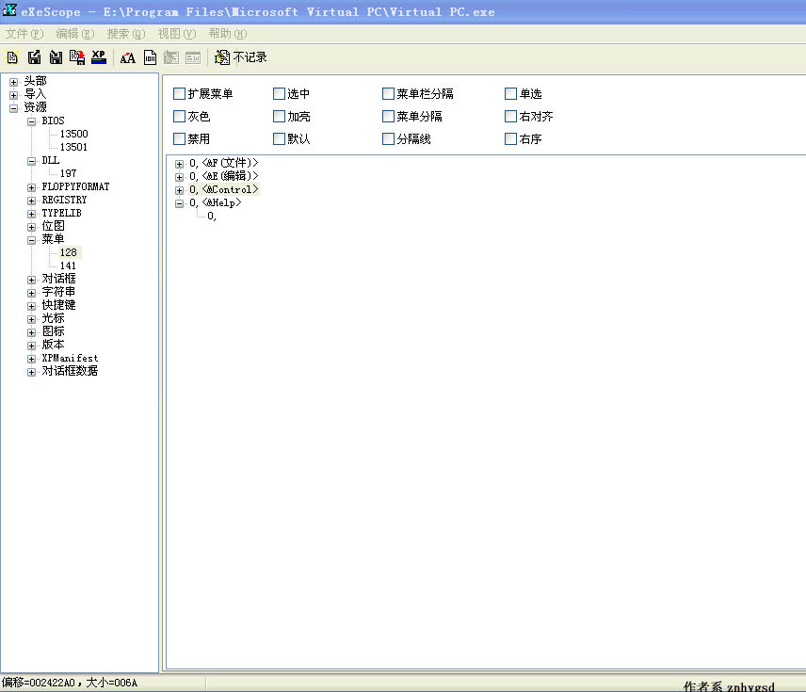This screenshot has height=692, width=806.
Task: Select the &Help menu entry
Action: pos(222,203)
